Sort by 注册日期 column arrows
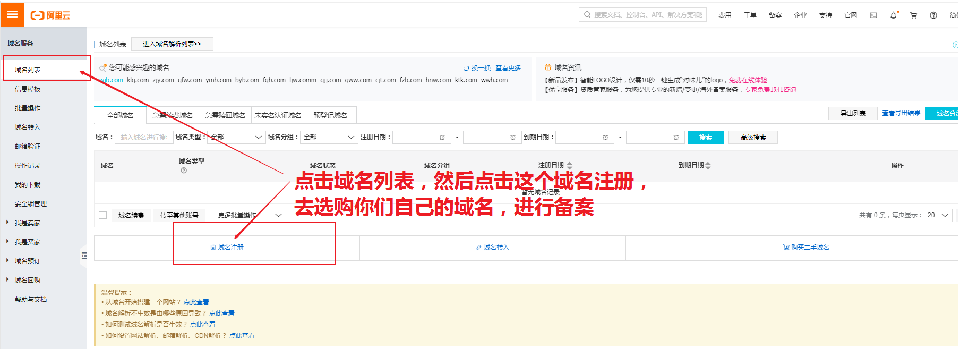This screenshot has height=349, width=960. [x=570, y=165]
